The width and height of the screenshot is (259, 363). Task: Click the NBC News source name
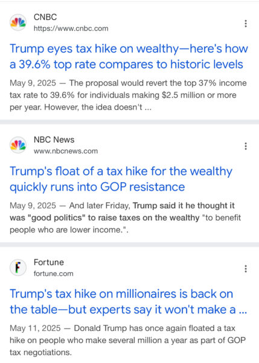54,140
